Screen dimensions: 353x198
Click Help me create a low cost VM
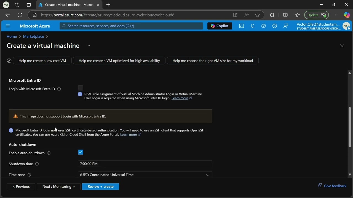[x=42, y=61]
